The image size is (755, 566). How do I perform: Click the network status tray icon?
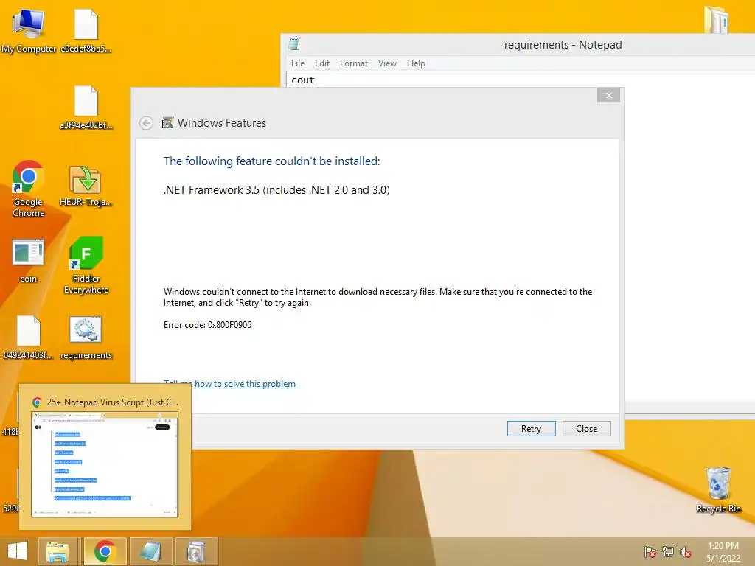(668, 552)
